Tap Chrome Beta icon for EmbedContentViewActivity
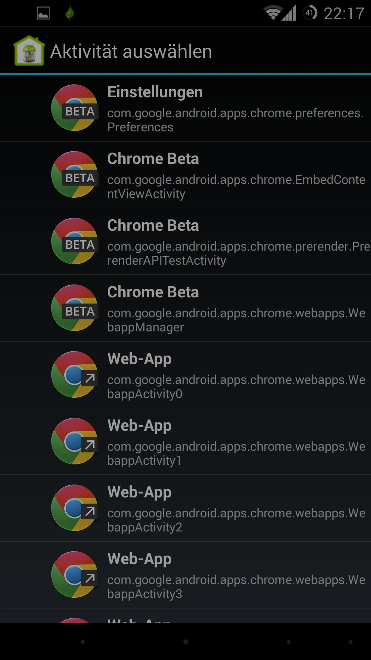This screenshot has height=660, width=371. pyautogui.click(x=75, y=174)
